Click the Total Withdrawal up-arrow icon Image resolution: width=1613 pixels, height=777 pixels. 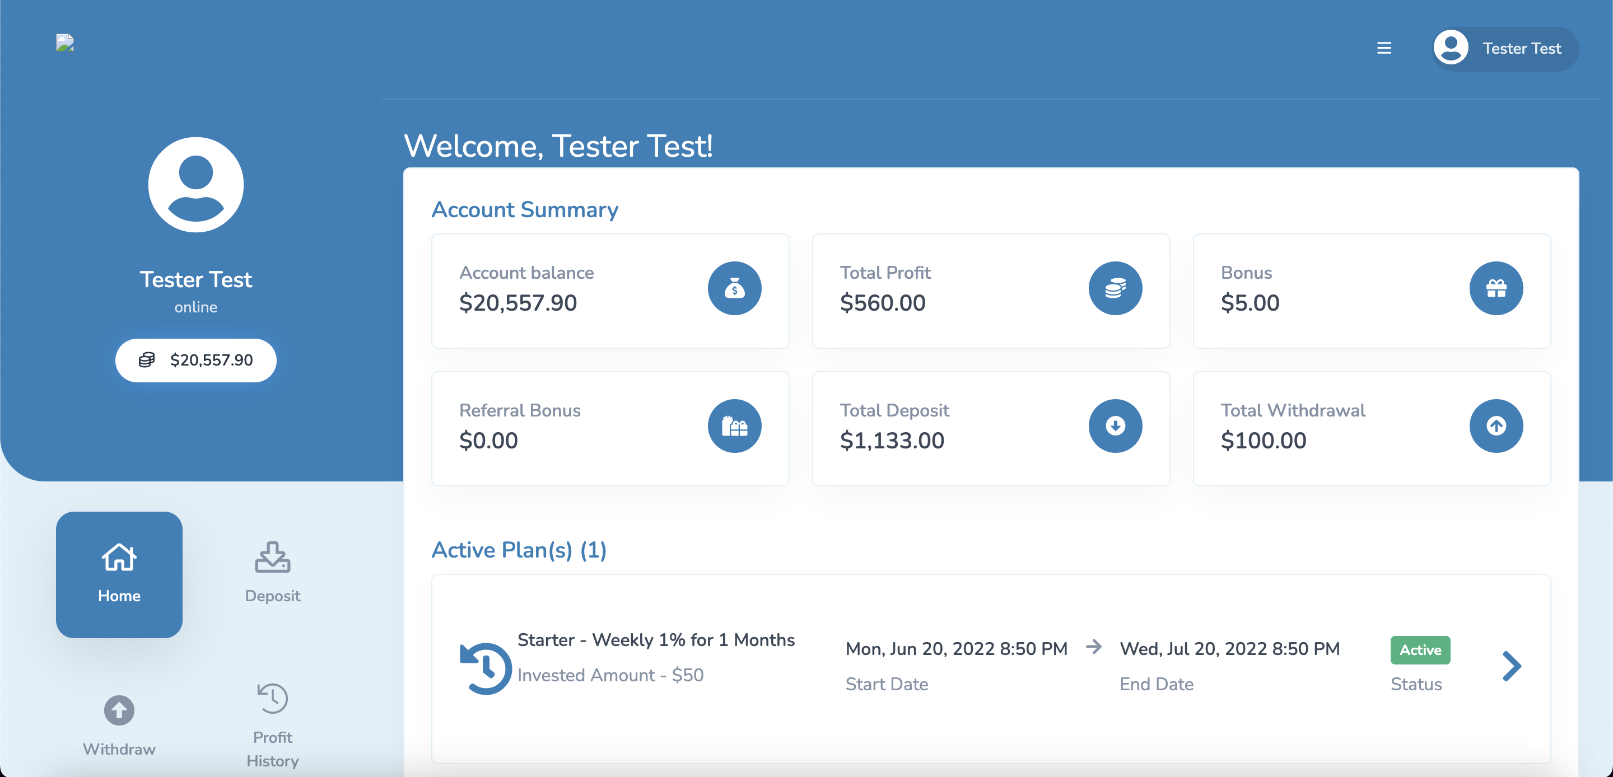coord(1495,426)
